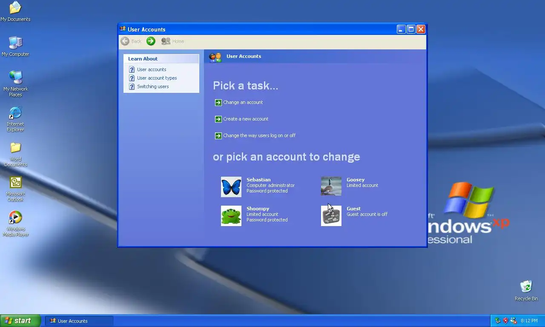Select Microsoft Outlook desktop icon
Viewport: 545px width, 327px height.
(x=15, y=189)
